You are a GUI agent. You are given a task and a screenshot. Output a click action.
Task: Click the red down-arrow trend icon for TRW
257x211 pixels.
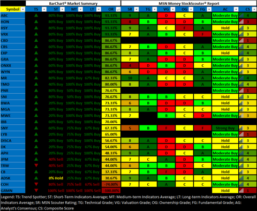click(x=36, y=165)
